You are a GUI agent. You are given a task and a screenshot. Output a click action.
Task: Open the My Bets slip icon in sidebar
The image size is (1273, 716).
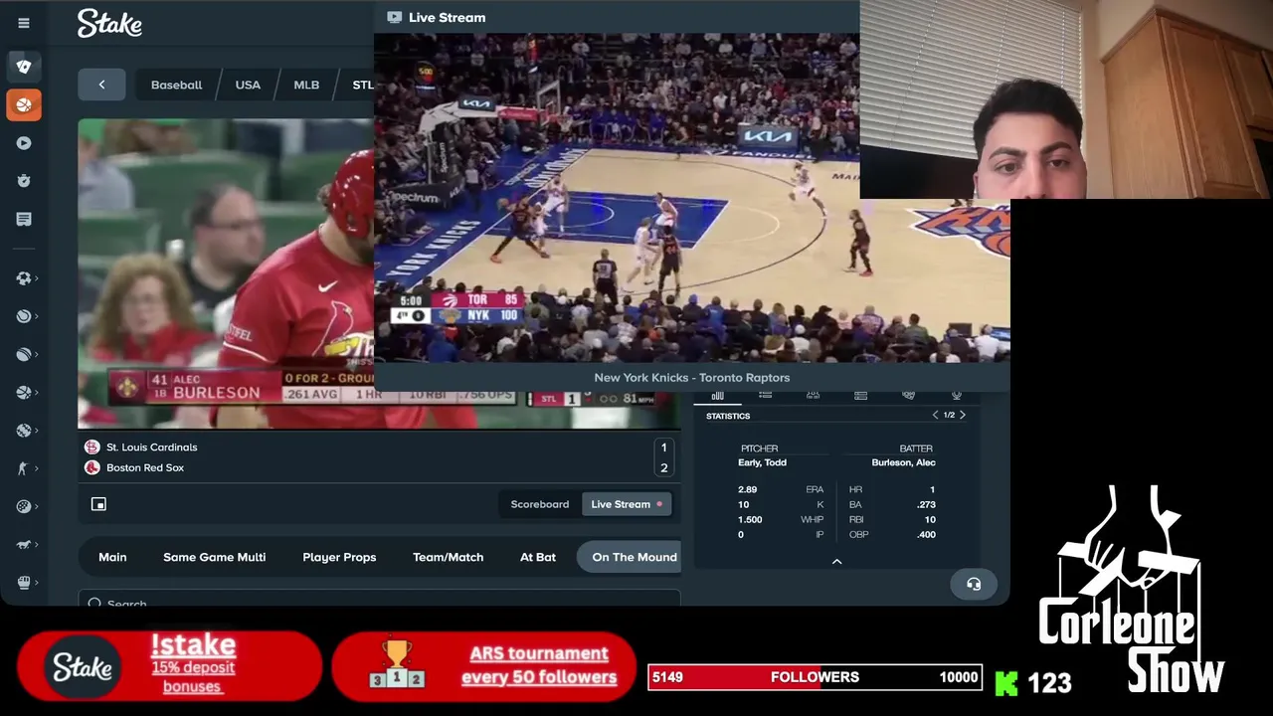click(24, 219)
